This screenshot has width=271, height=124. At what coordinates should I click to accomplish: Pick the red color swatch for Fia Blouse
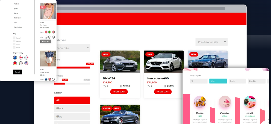(46, 32)
